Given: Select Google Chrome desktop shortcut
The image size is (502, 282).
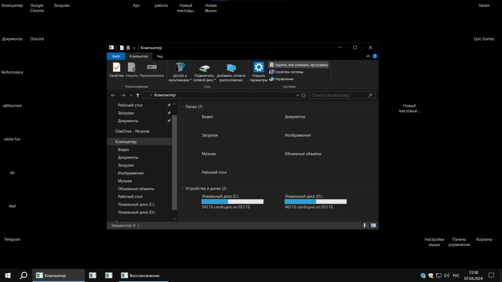Looking at the screenshot, I should click(x=37, y=8).
